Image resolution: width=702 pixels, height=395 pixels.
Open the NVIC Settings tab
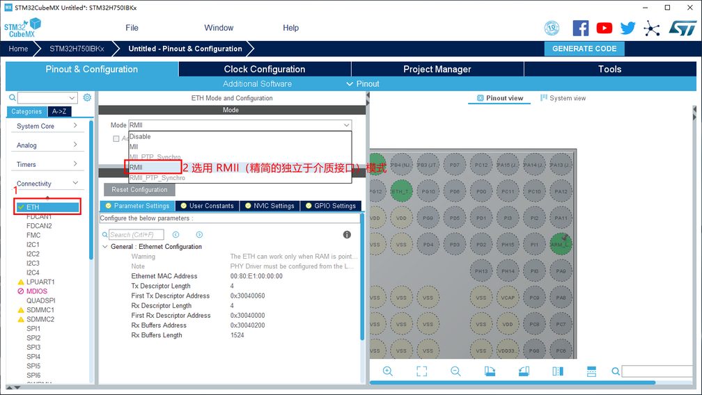[272, 206]
